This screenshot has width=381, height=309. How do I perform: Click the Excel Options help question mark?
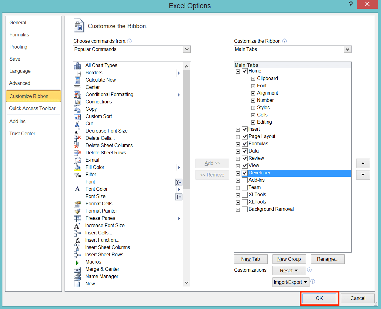(x=351, y=4)
